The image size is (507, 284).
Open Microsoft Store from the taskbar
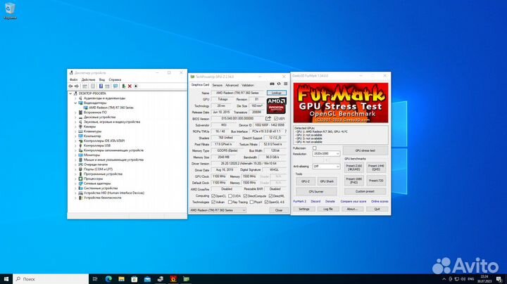click(x=134, y=279)
